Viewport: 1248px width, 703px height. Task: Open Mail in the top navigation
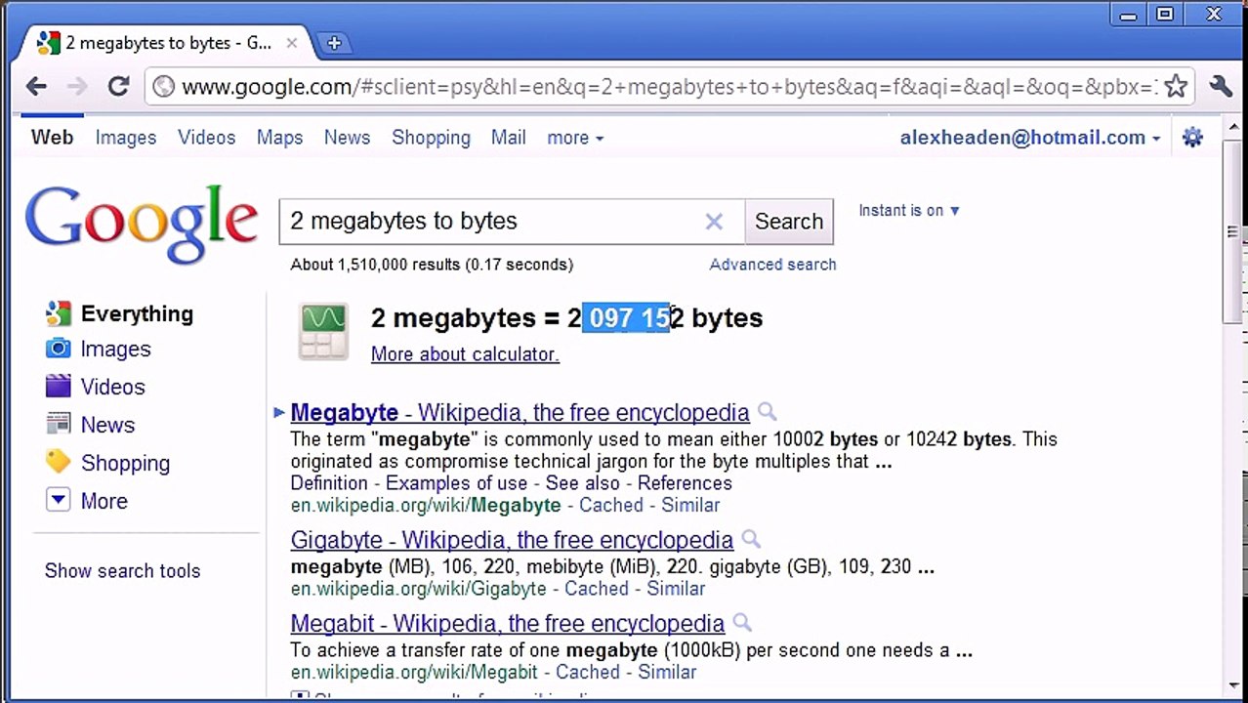pos(508,138)
